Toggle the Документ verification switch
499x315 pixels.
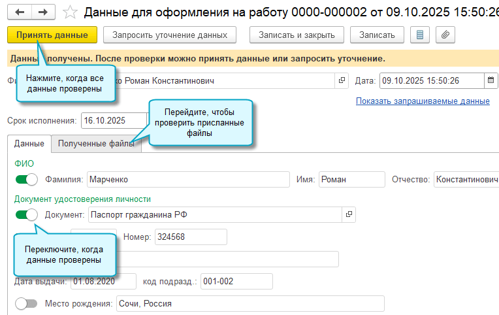(27, 214)
